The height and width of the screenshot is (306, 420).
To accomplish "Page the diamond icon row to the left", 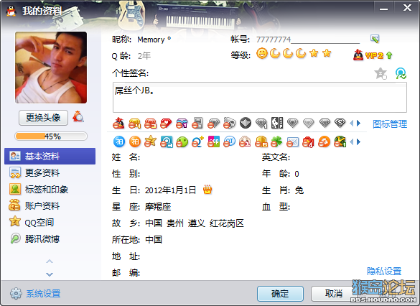I will coord(352,124).
